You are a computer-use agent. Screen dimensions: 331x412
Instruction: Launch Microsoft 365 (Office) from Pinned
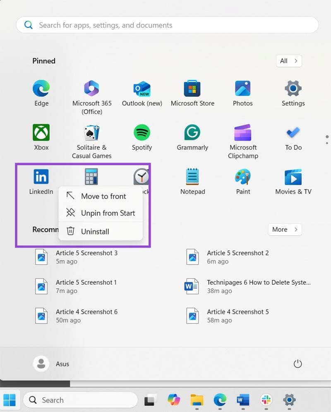91,97
